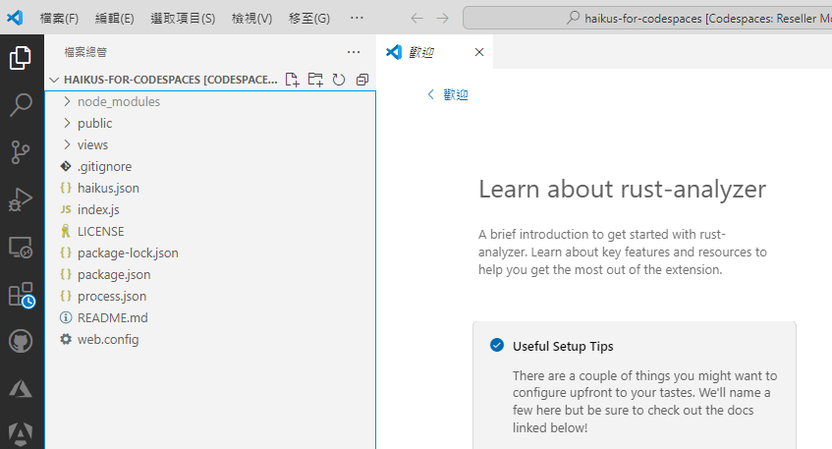Open the Search view in activity bar
Screen dimensions: 832x449
click(21, 104)
